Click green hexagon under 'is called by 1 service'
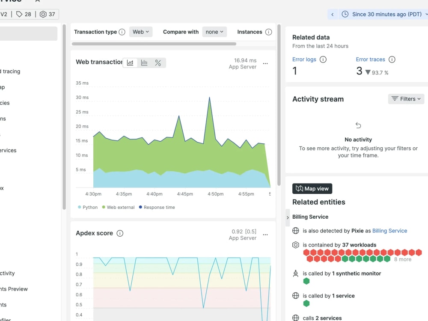Image resolution: width=428 pixels, height=321 pixels. [306, 303]
